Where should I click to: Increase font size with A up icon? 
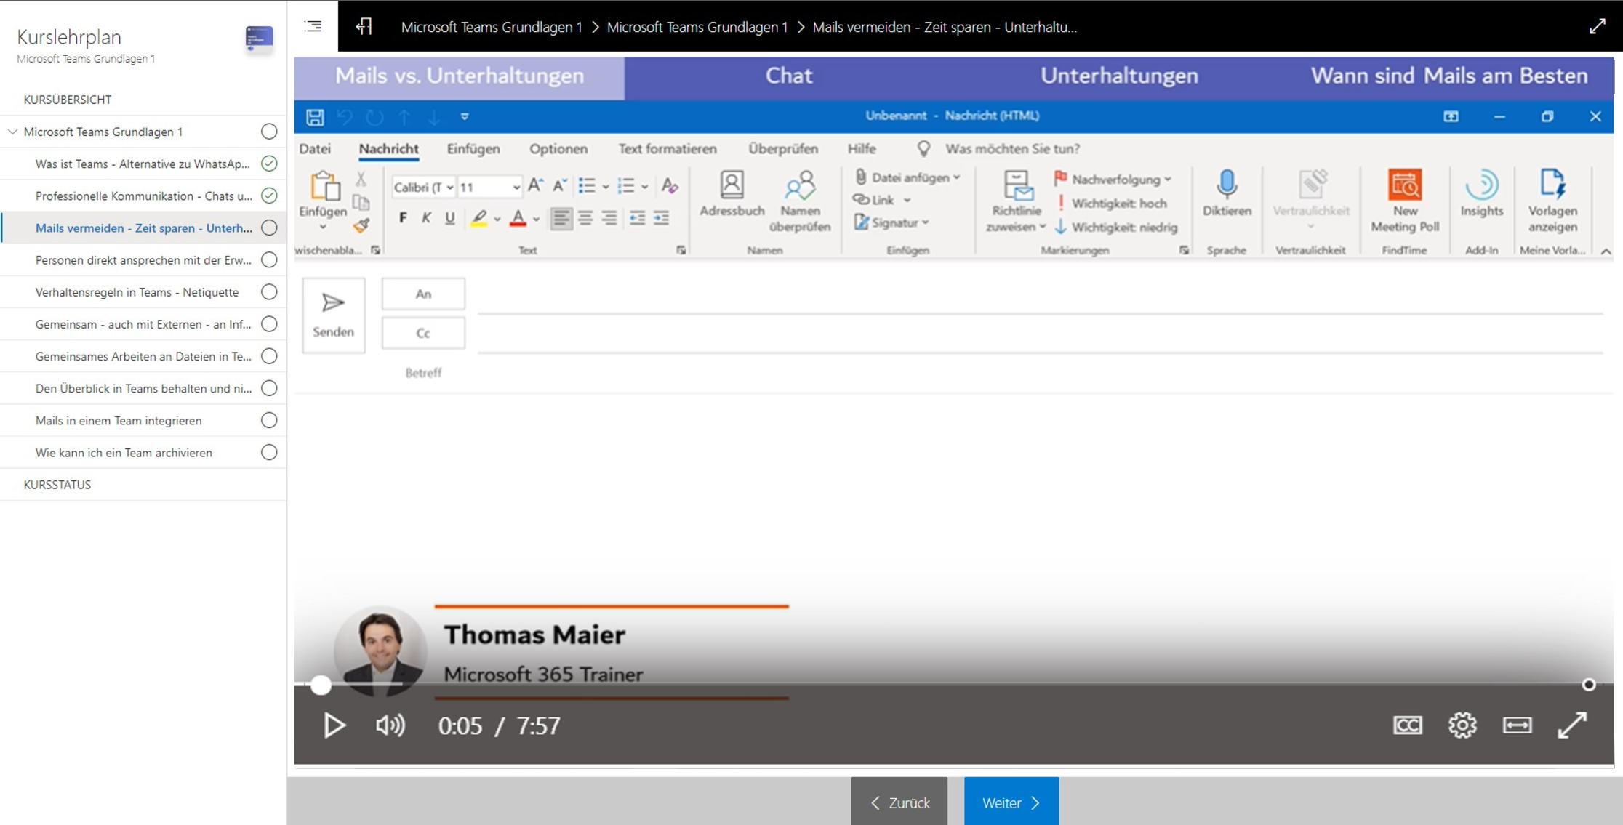[x=535, y=186]
